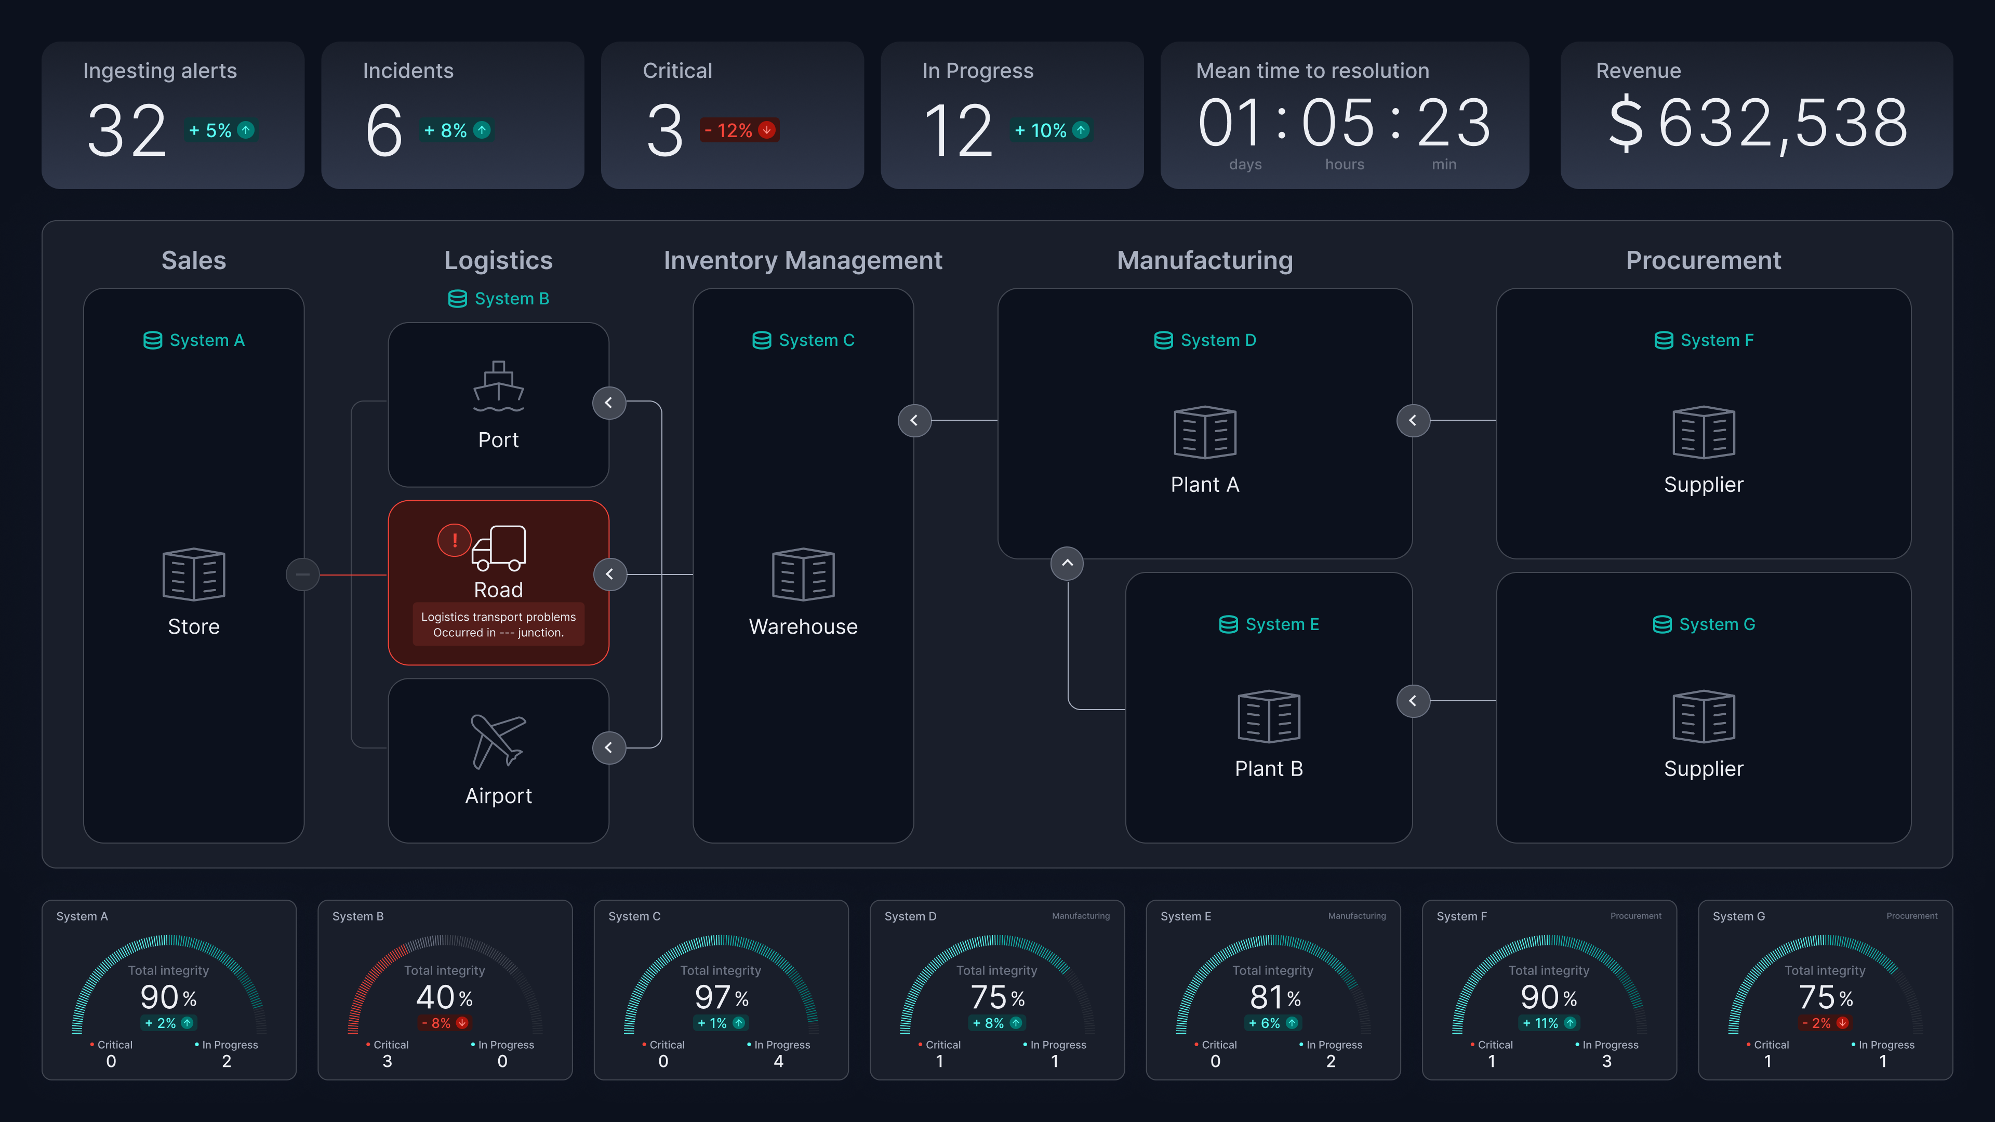
Task: Open the Revenue summary card
Action: pos(1755,115)
